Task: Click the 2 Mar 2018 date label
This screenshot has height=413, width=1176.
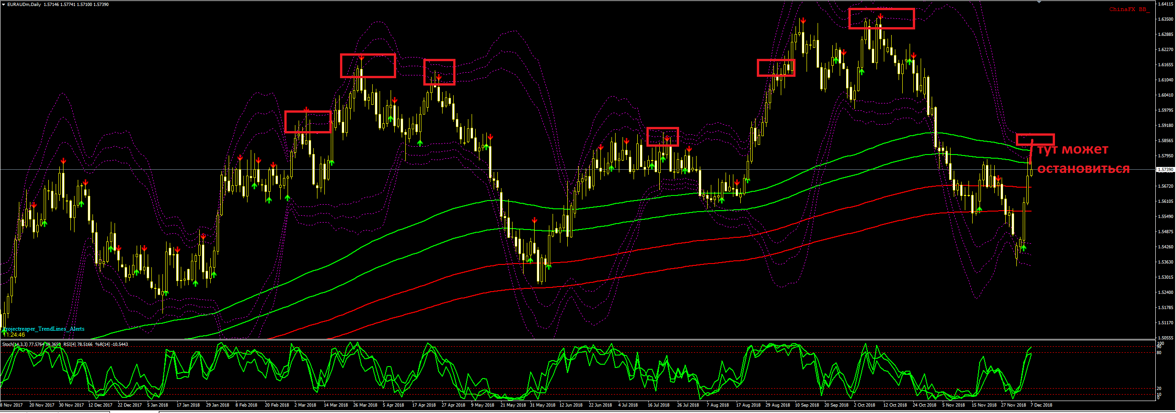Action: pyautogui.click(x=305, y=405)
